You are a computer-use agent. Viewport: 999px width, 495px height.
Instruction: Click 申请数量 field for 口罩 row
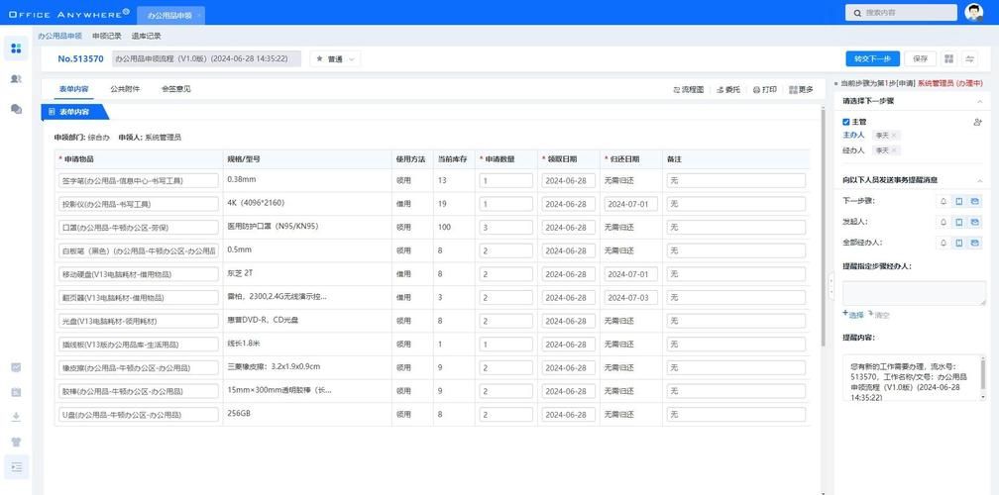coord(505,228)
